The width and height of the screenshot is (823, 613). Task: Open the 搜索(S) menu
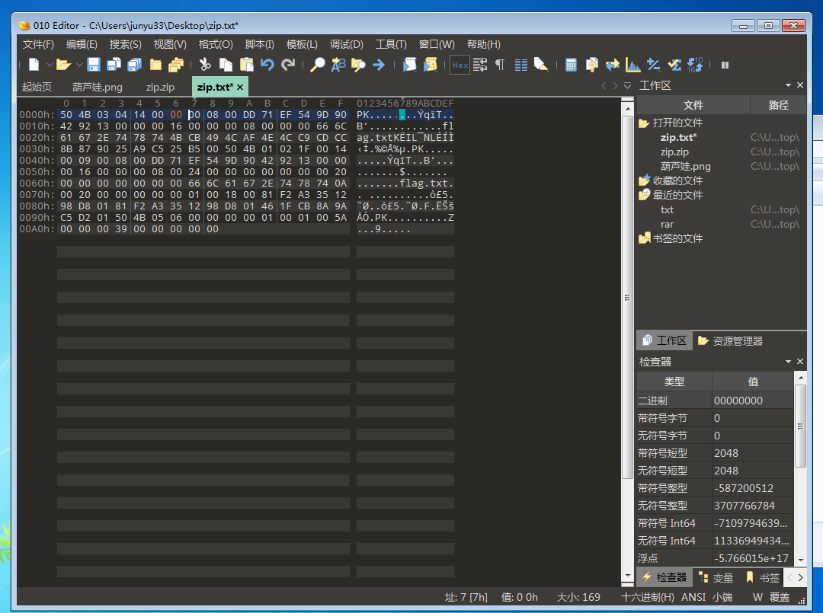126,45
